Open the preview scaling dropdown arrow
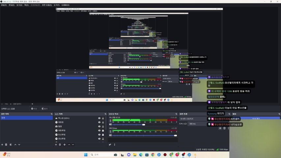Viewport: 281px width, 158px height. click(x=32, y=104)
